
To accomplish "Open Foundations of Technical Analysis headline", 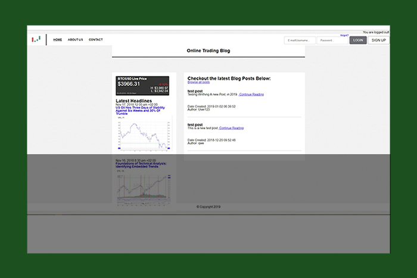I will point(141,165).
